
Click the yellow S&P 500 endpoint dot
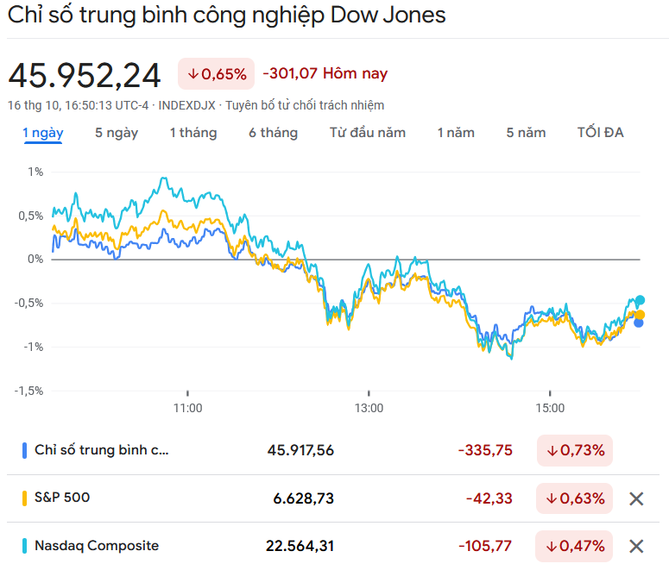pos(640,315)
